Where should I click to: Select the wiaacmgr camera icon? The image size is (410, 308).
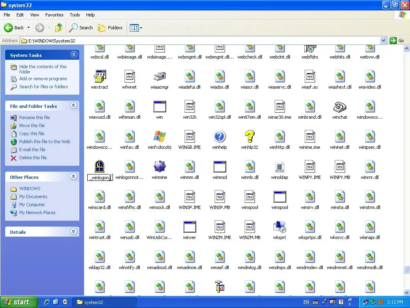[159, 76]
